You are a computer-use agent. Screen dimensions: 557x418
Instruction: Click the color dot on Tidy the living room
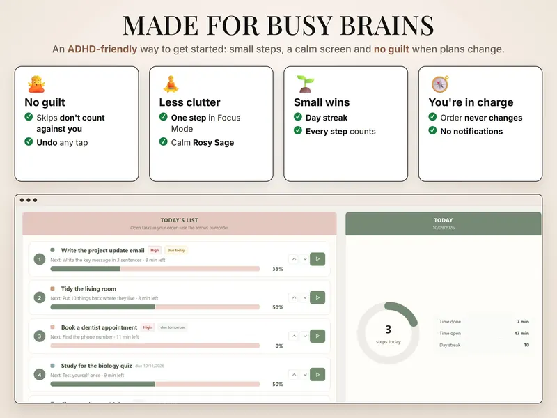[x=53, y=288]
